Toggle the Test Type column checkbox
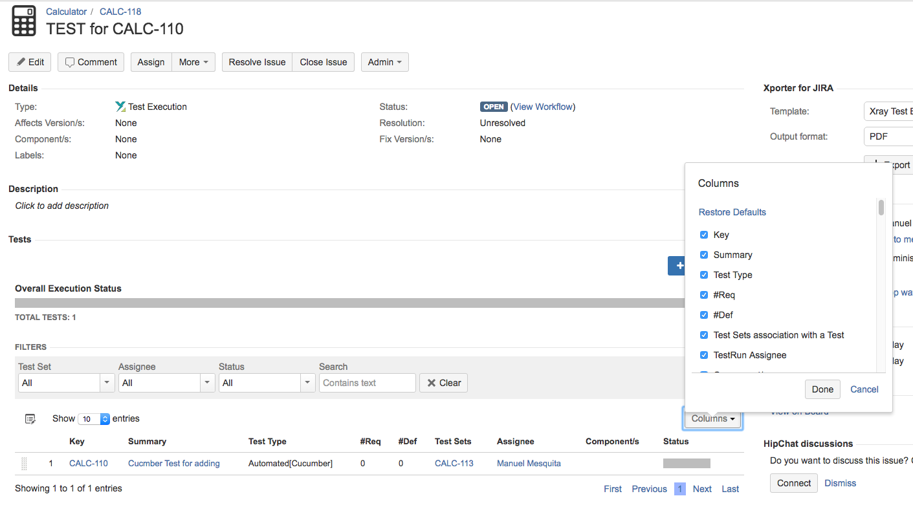 pyautogui.click(x=704, y=275)
